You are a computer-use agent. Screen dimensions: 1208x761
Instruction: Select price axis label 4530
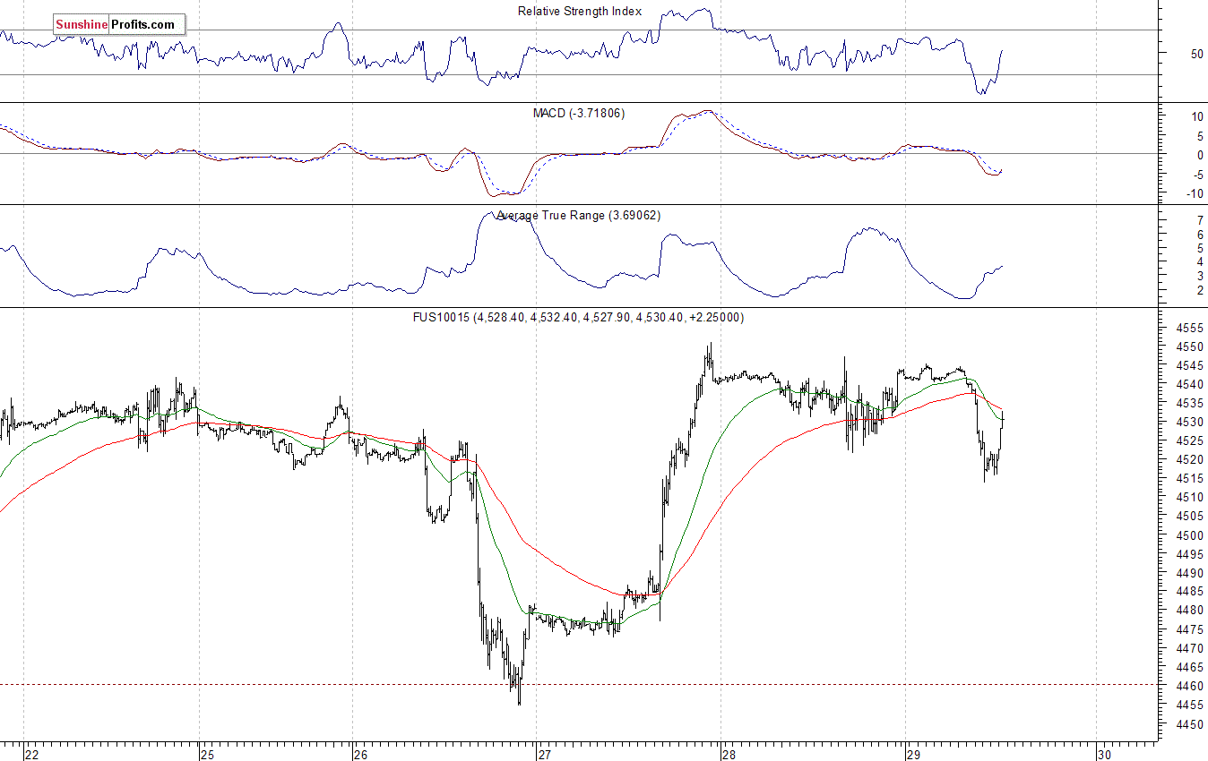click(1189, 423)
